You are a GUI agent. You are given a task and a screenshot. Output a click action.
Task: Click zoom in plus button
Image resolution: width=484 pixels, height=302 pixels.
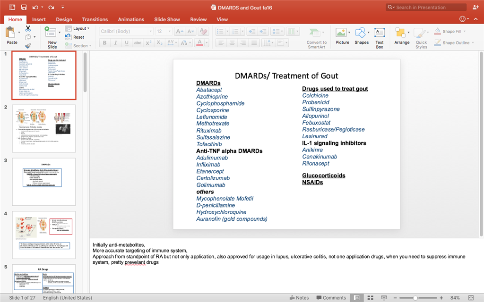[x=441, y=298]
